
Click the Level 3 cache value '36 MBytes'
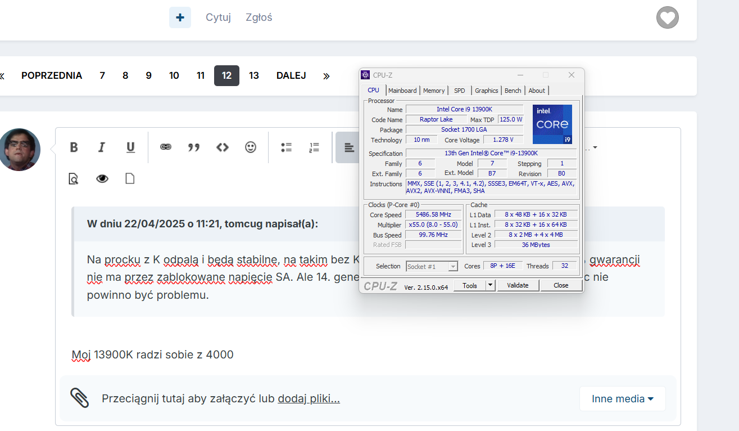coord(536,245)
